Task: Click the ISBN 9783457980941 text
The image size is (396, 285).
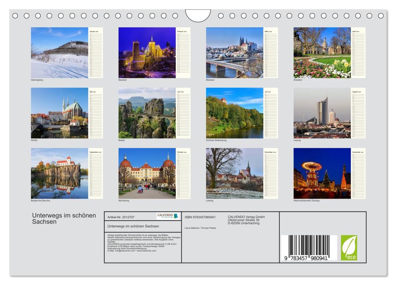Action: (200, 217)
